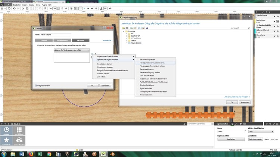The image size is (280, 157).
Task: Toggle visibility of Sunderfurt Hbf layer
Action: pos(278,26)
